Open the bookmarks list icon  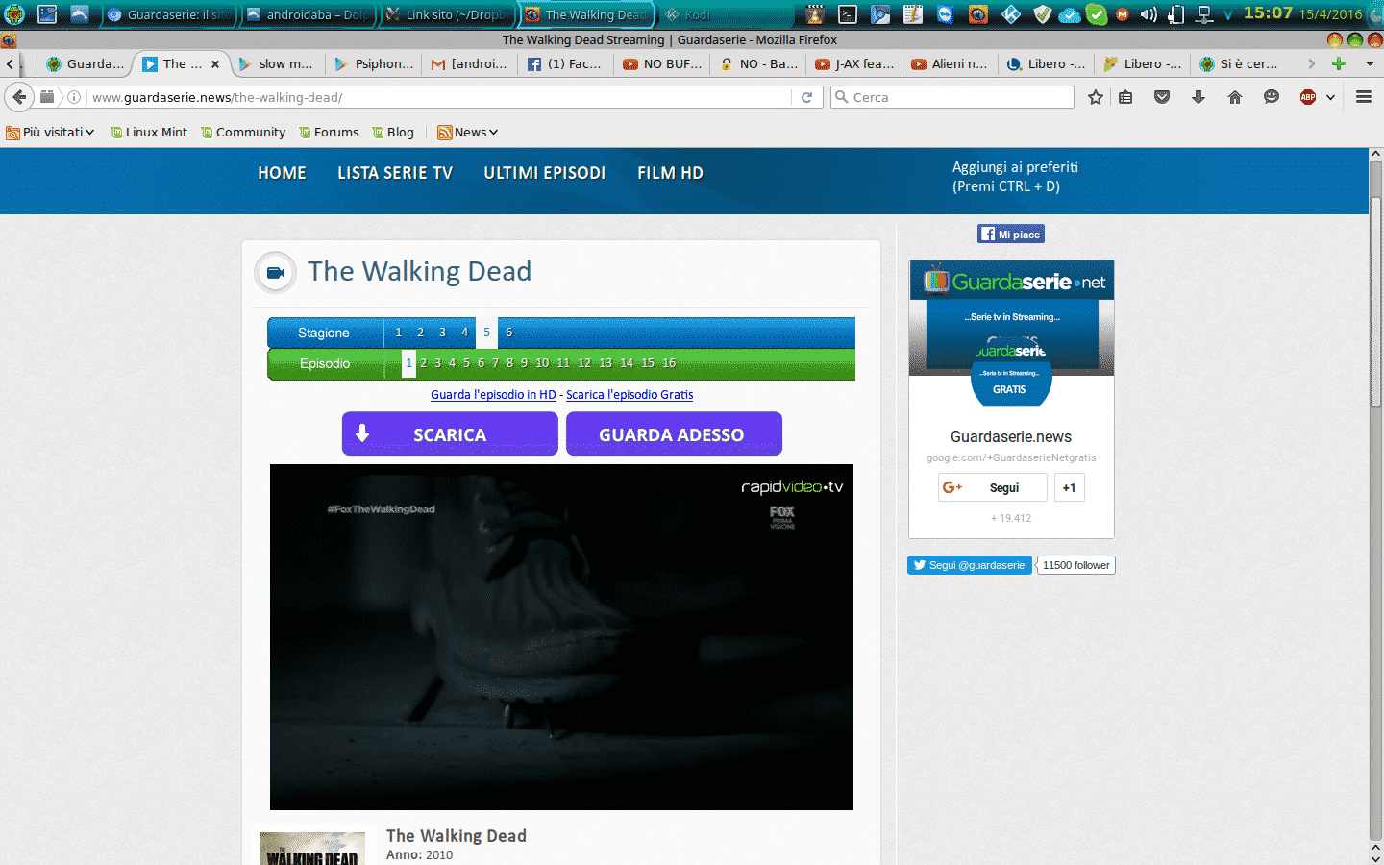pyautogui.click(x=1125, y=97)
